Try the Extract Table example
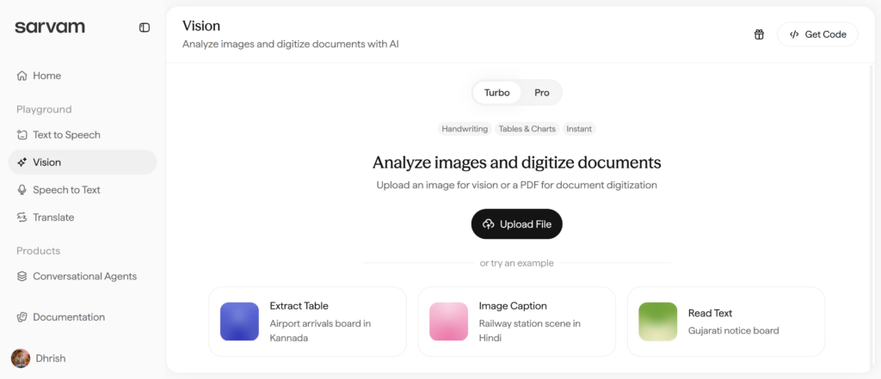 coord(307,321)
